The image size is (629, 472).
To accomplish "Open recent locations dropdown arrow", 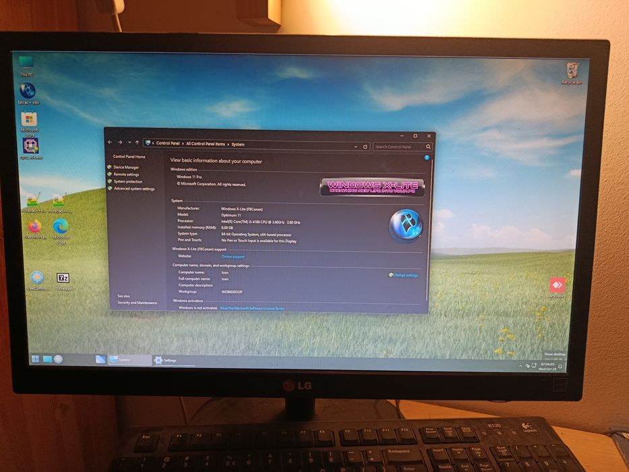I will (x=129, y=142).
